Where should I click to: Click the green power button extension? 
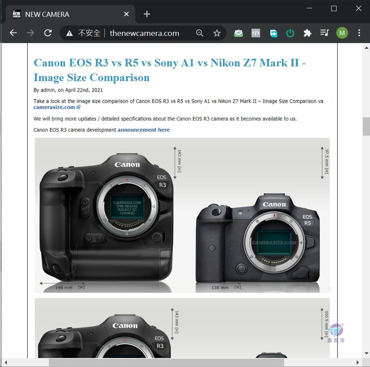point(290,33)
